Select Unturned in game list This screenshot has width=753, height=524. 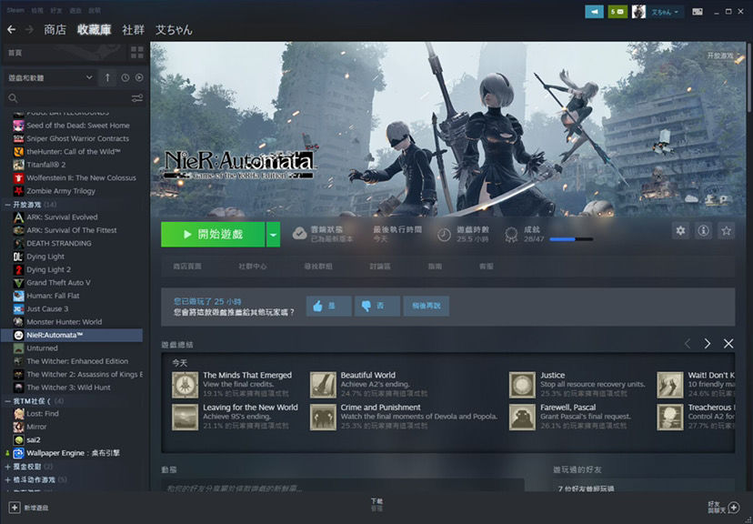42,348
